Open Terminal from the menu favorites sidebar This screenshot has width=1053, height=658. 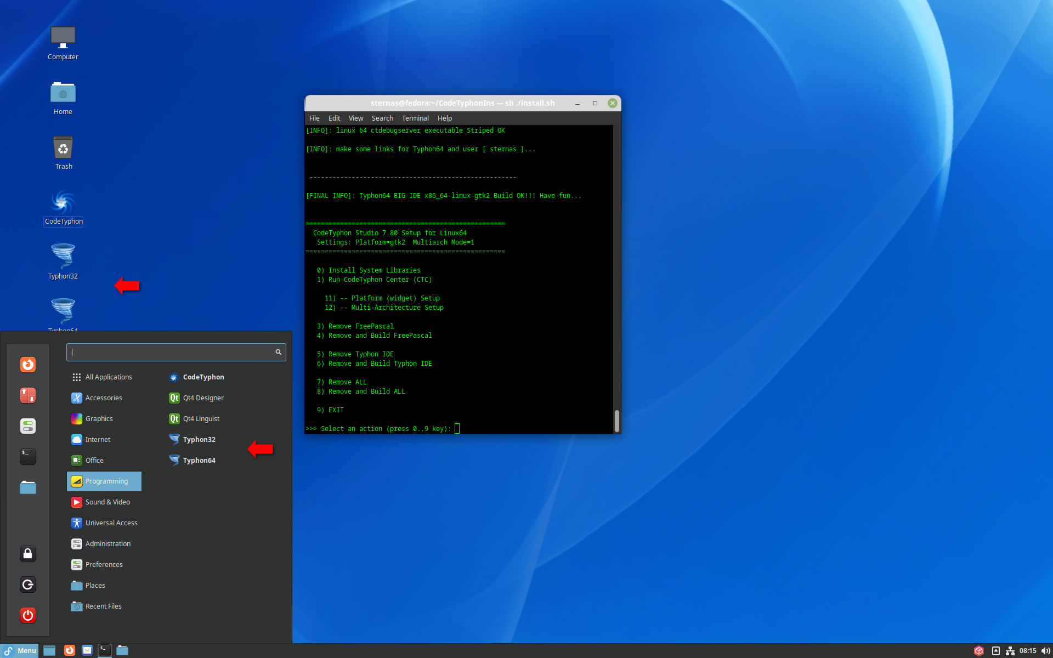pos(28,457)
